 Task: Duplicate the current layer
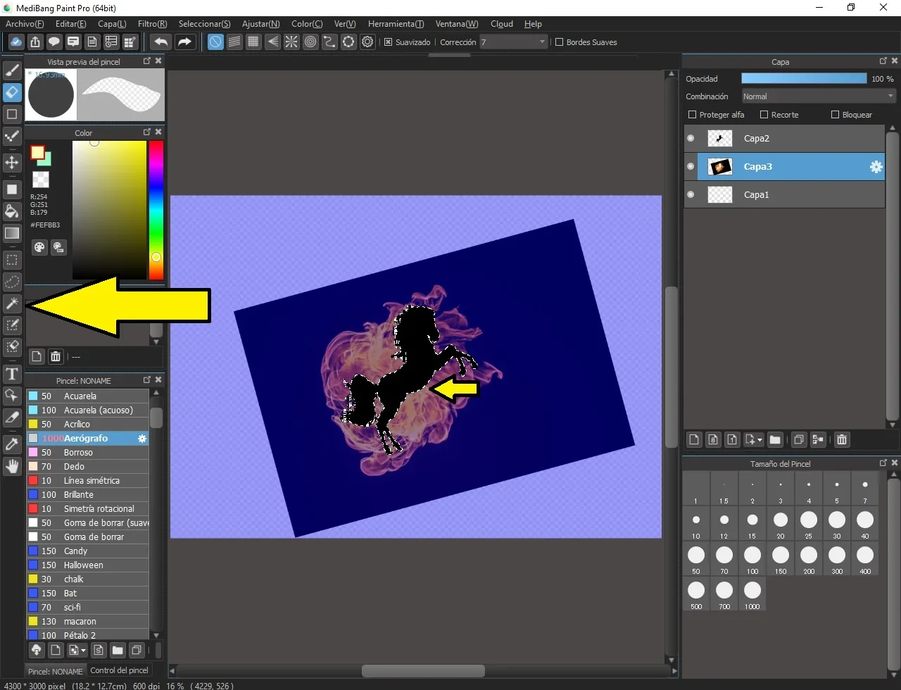click(x=798, y=440)
